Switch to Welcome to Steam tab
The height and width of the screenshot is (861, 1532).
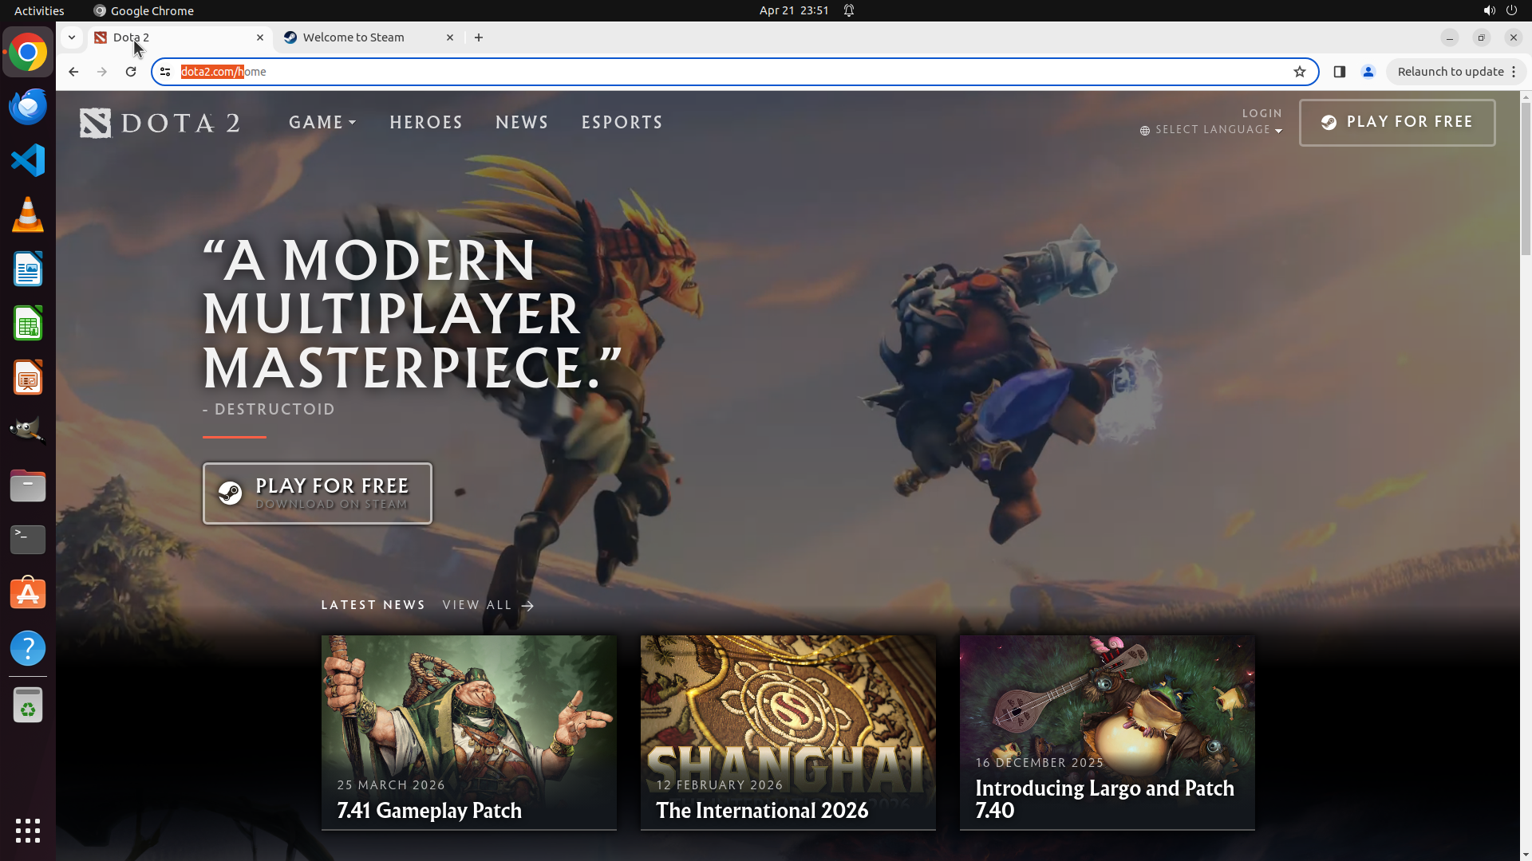pos(353,37)
